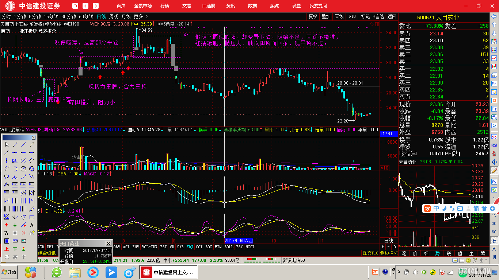Switch to 60分钟 chart period
Image resolution: width=499 pixels, height=280 pixels.
(x=86, y=16)
